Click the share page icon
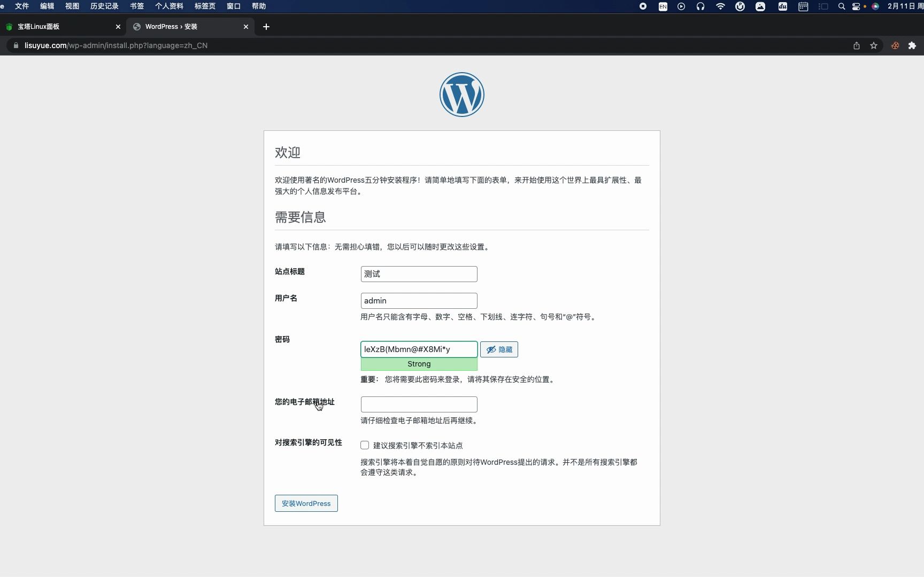 [857, 45]
